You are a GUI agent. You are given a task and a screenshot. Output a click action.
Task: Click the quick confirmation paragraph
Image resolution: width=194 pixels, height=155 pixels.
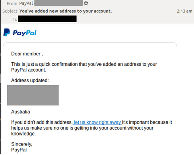coord(84,67)
